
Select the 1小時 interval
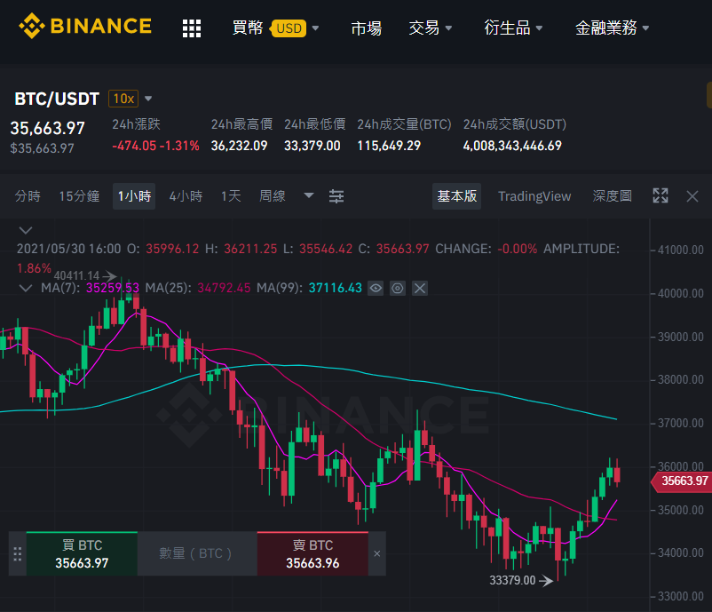pyautogui.click(x=134, y=196)
